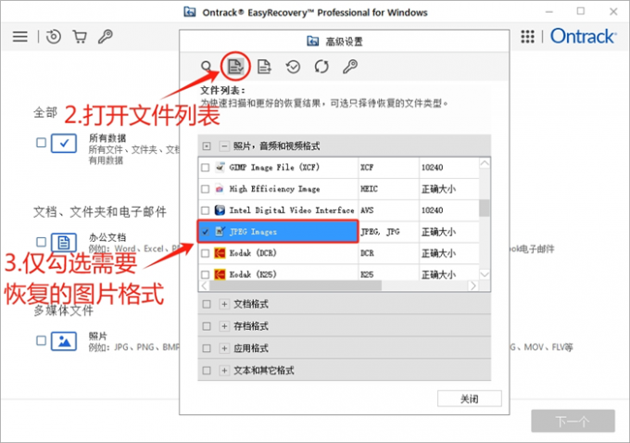Click the JPEG Images file type icon
This screenshot has width=630, height=443.
click(220, 231)
